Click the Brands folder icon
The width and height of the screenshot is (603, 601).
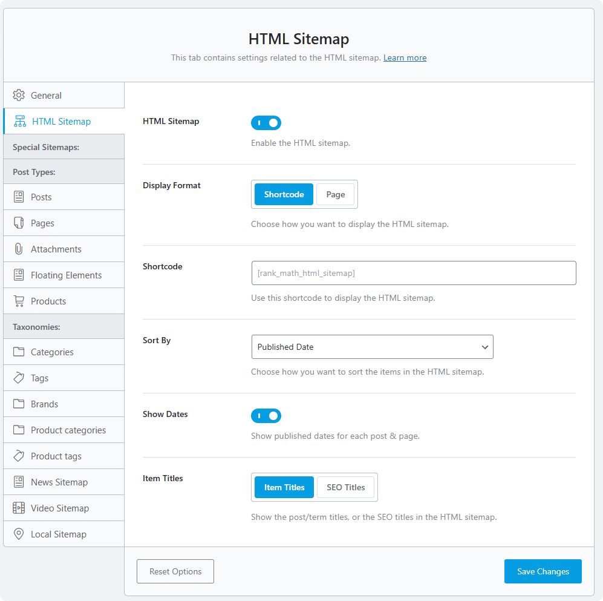click(x=19, y=404)
